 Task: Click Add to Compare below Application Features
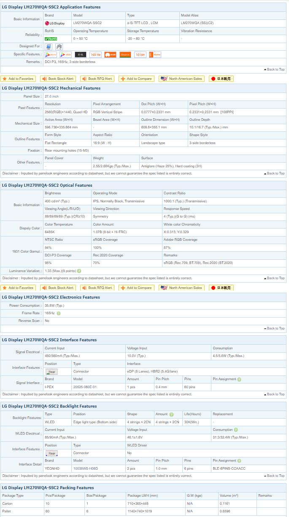(136, 79)
